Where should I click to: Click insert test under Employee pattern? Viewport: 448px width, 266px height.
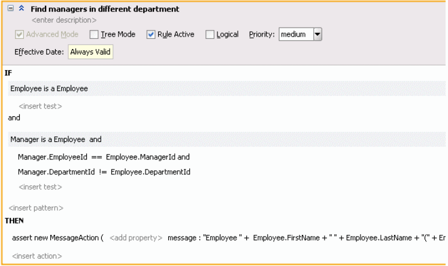point(40,106)
